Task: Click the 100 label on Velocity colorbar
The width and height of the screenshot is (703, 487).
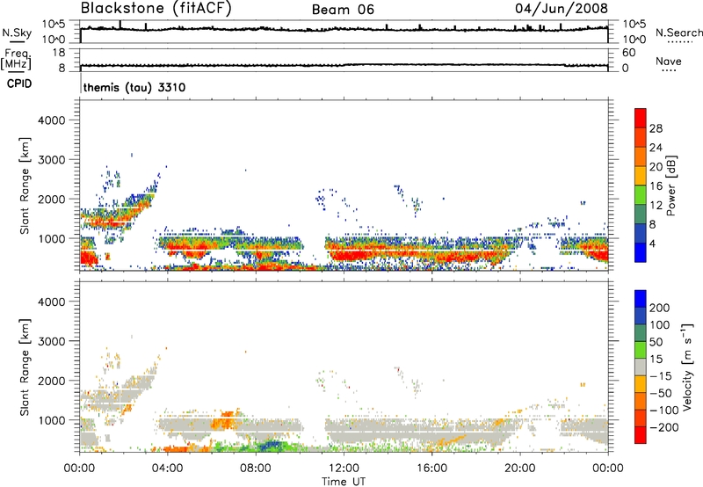Action: click(x=660, y=324)
